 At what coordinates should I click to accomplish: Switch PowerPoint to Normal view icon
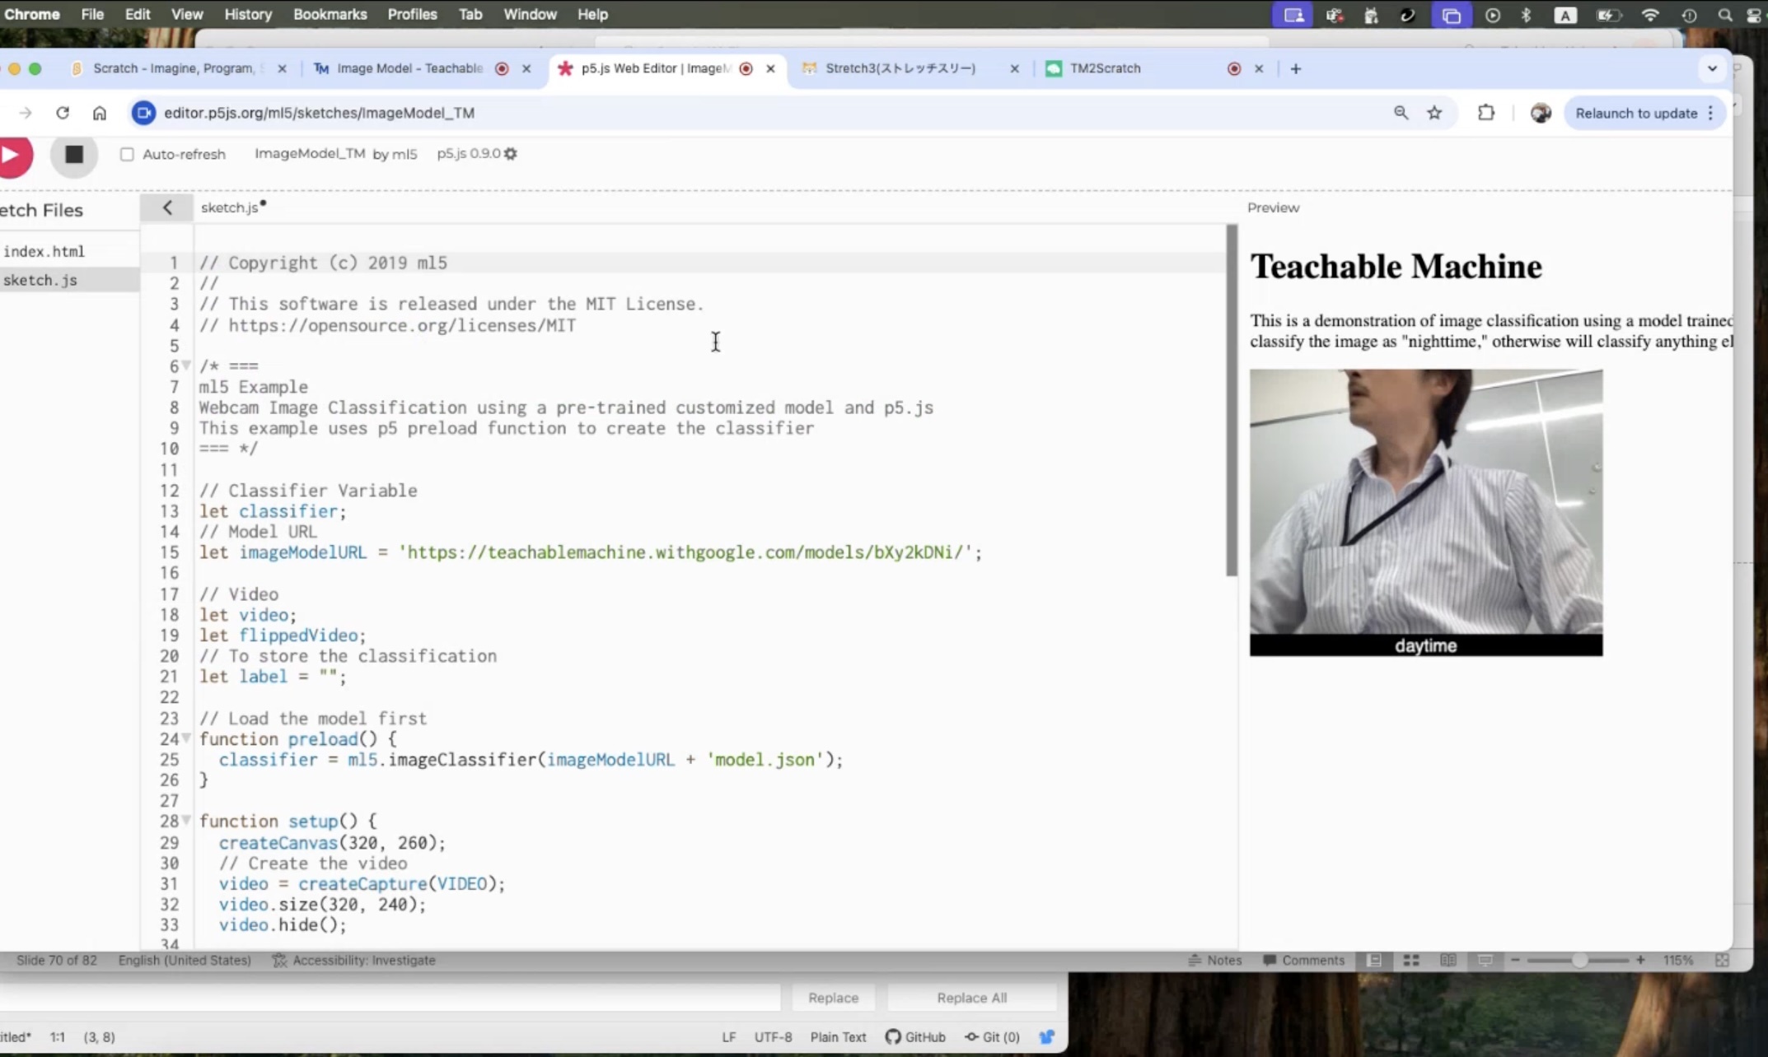click(1374, 960)
